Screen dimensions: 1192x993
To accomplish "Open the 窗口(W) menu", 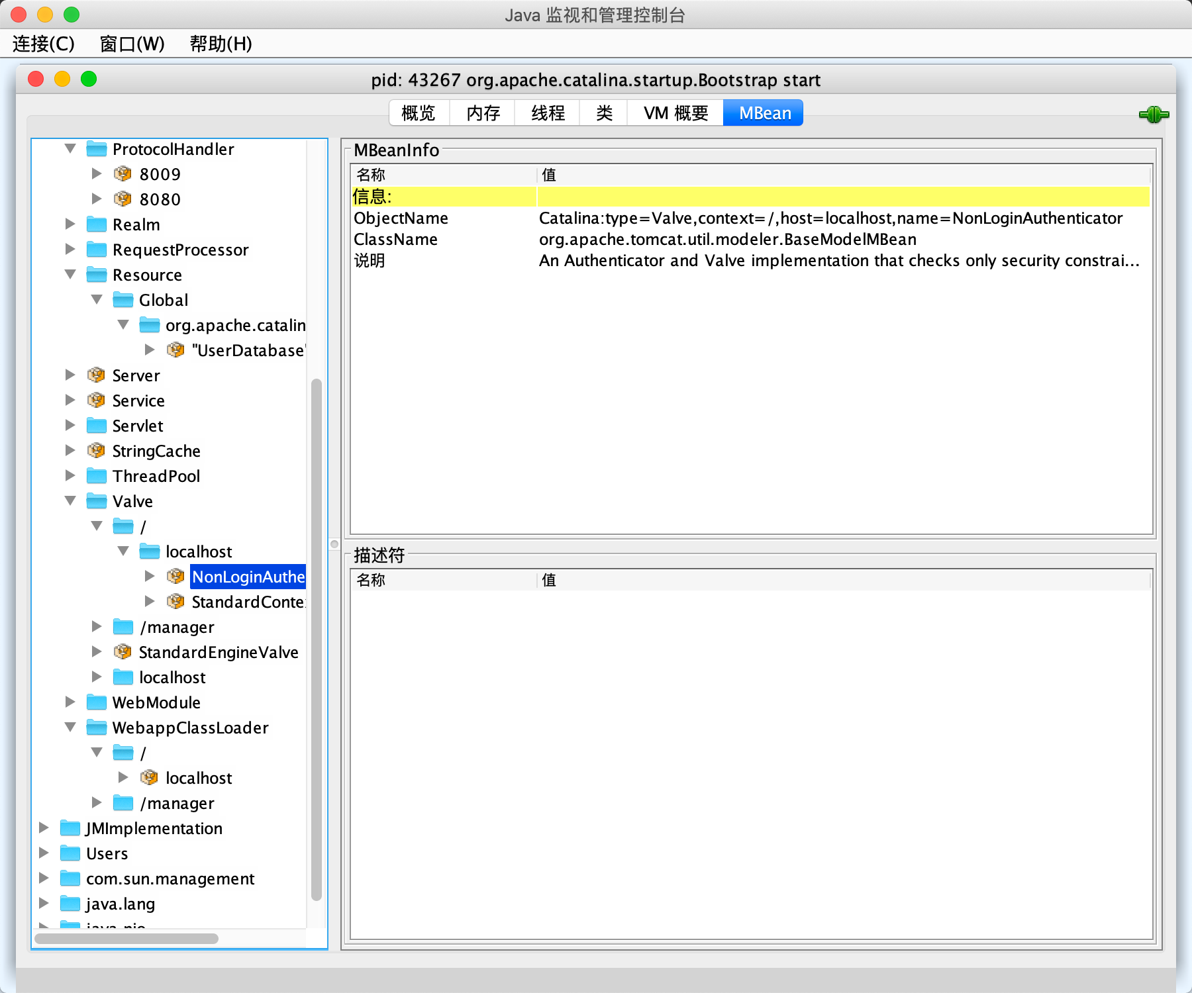I will 132,44.
